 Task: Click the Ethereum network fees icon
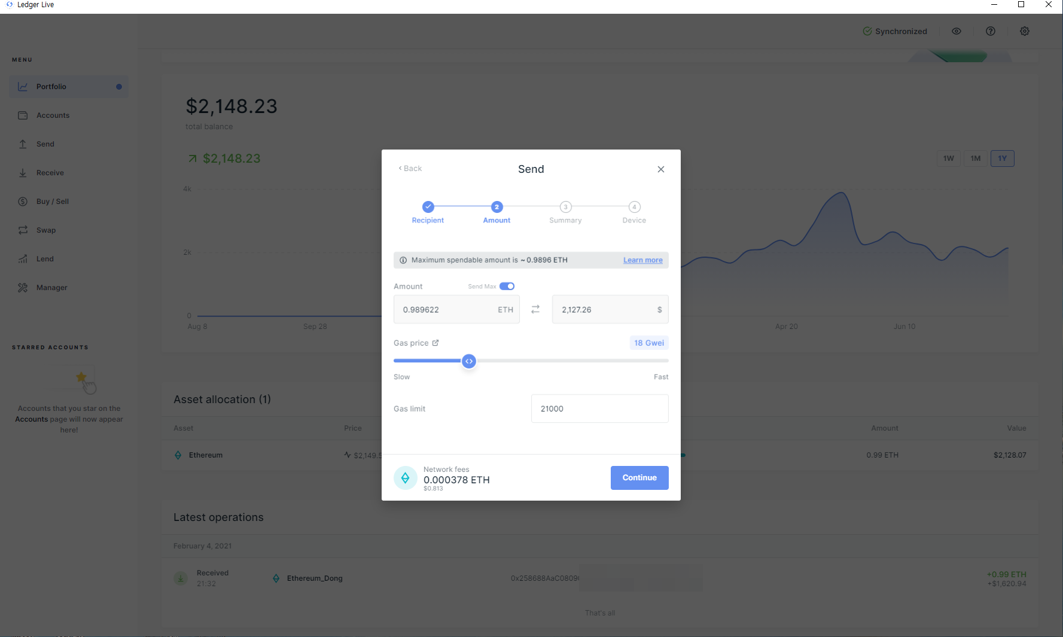(406, 478)
